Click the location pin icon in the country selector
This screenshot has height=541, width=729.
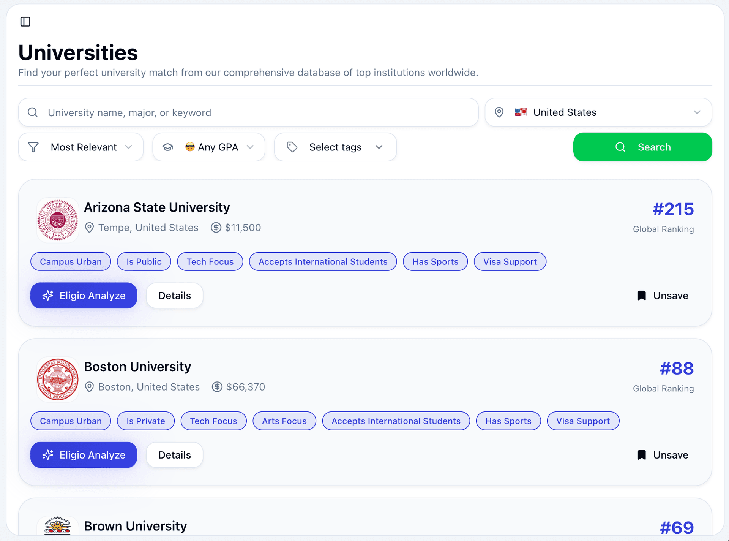coord(499,112)
